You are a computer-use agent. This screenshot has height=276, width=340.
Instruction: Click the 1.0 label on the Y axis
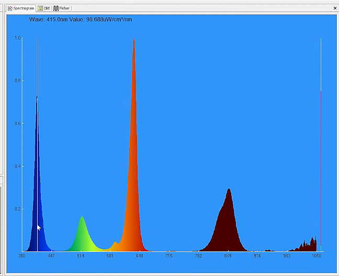coord(18,38)
